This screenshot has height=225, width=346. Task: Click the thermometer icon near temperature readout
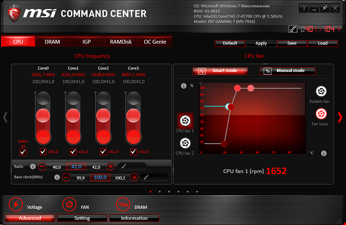pos(293,29)
